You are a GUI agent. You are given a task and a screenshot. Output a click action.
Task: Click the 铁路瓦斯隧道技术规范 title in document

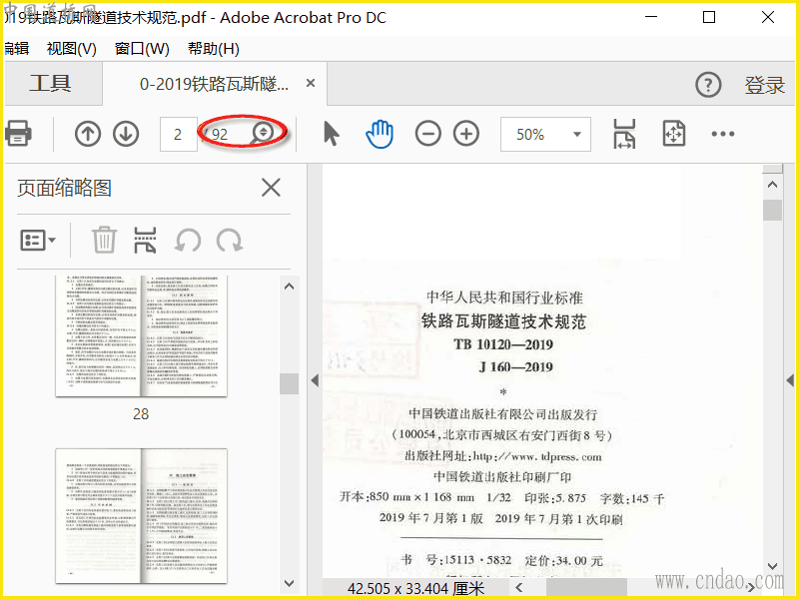coord(503,321)
